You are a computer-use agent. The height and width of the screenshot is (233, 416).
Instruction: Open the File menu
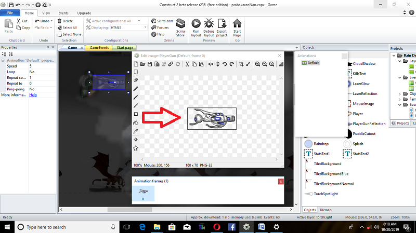tap(10, 13)
